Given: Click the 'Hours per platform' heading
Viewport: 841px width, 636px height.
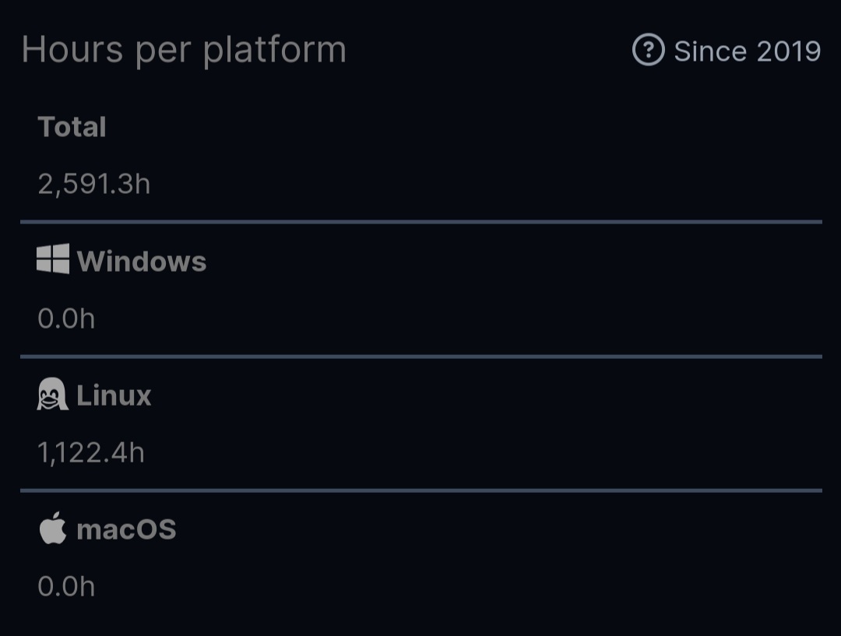Looking at the screenshot, I should tap(184, 50).
